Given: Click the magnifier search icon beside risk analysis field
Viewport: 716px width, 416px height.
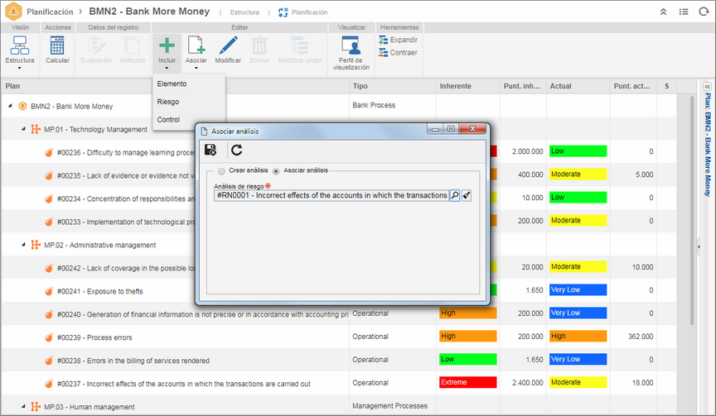Looking at the screenshot, I should [x=455, y=195].
